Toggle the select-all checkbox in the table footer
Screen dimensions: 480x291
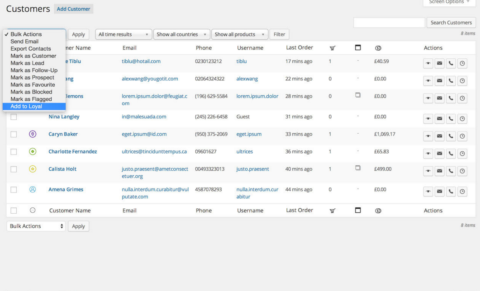[x=14, y=211]
